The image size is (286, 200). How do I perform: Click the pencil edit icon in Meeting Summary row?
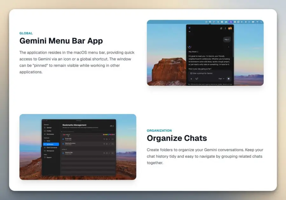click(x=109, y=144)
